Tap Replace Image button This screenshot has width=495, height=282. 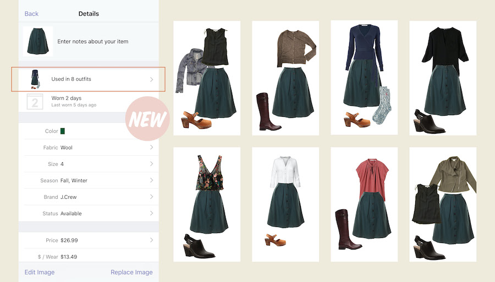point(131,272)
